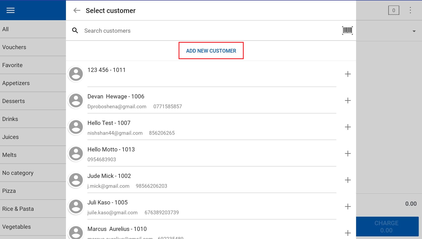The image size is (422, 239).
Task: Click ADD NEW CUSTOMER button
Action: point(211,51)
